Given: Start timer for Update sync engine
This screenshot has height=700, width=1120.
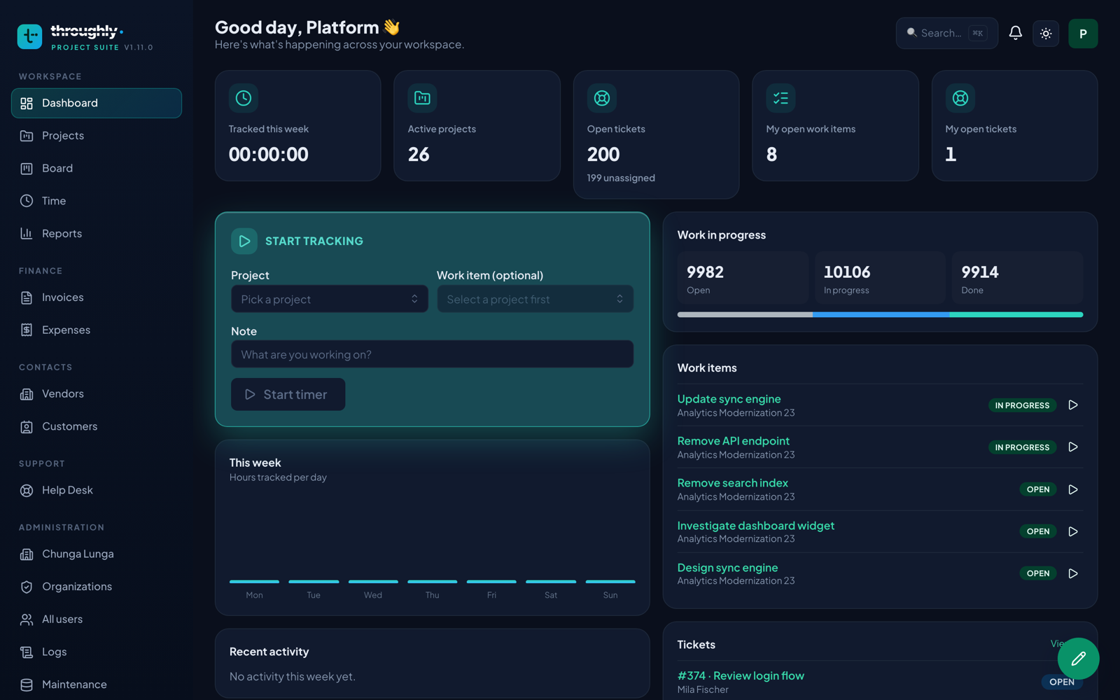Looking at the screenshot, I should point(1072,405).
